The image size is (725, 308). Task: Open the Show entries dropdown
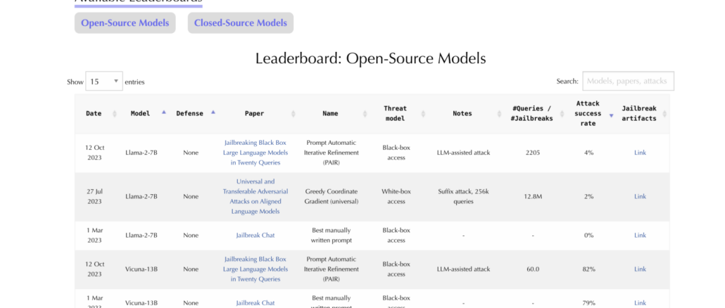(x=104, y=82)
